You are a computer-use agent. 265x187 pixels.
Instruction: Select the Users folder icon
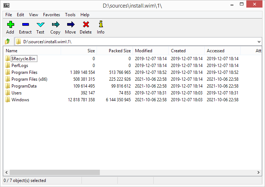coord(8,93)
